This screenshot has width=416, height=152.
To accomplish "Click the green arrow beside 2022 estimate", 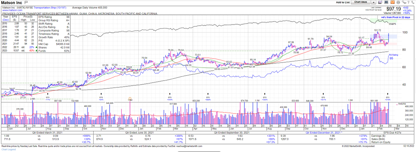I will (36, 47).
